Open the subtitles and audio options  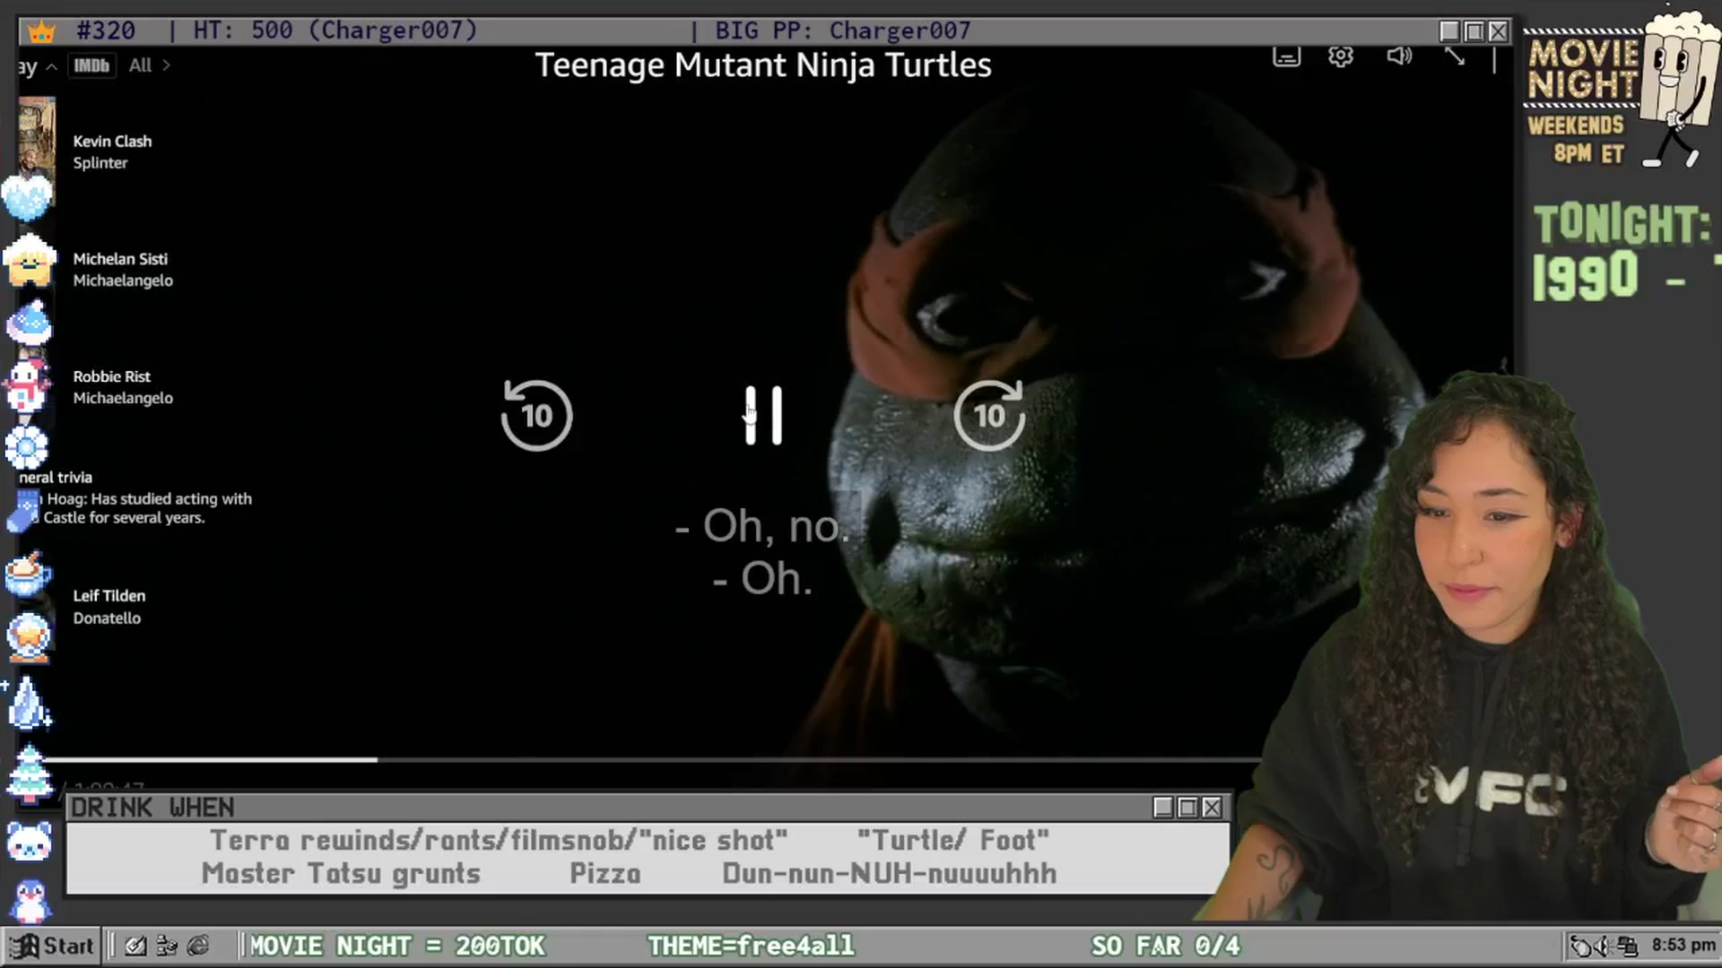pyautogui.click(x=1286, y=57)
